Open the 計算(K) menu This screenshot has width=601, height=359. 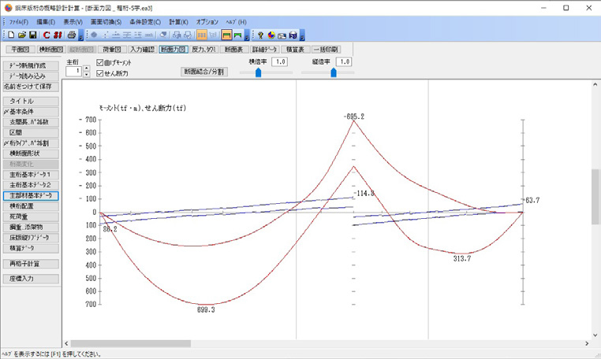[x=178, y=22]
